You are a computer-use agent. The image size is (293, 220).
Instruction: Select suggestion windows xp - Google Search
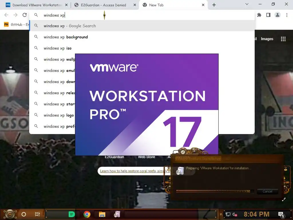[x=142, y=26]
